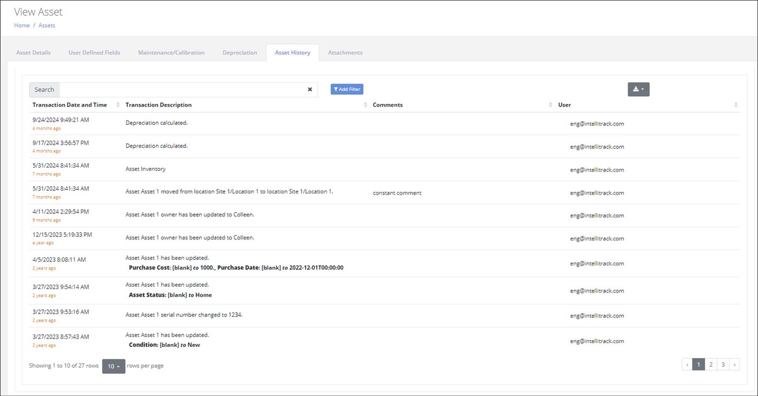Sort the Comments column arrows
Image resolution: width=758 pixels, height=396 pixels.
coord(551,105)
